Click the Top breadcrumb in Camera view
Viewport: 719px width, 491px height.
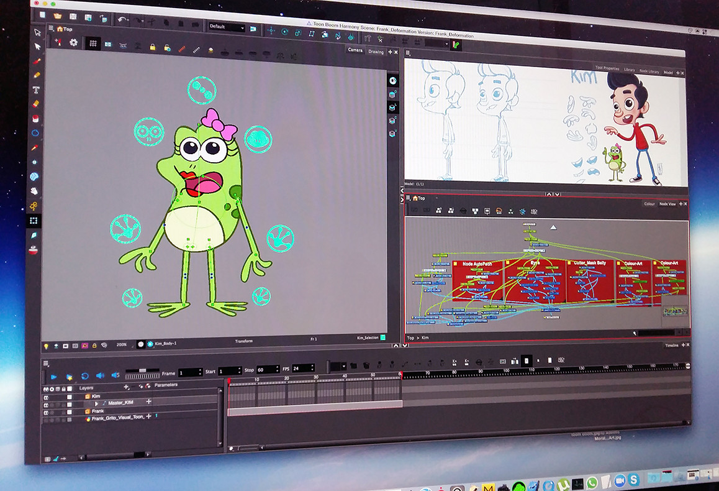(65, 29)
